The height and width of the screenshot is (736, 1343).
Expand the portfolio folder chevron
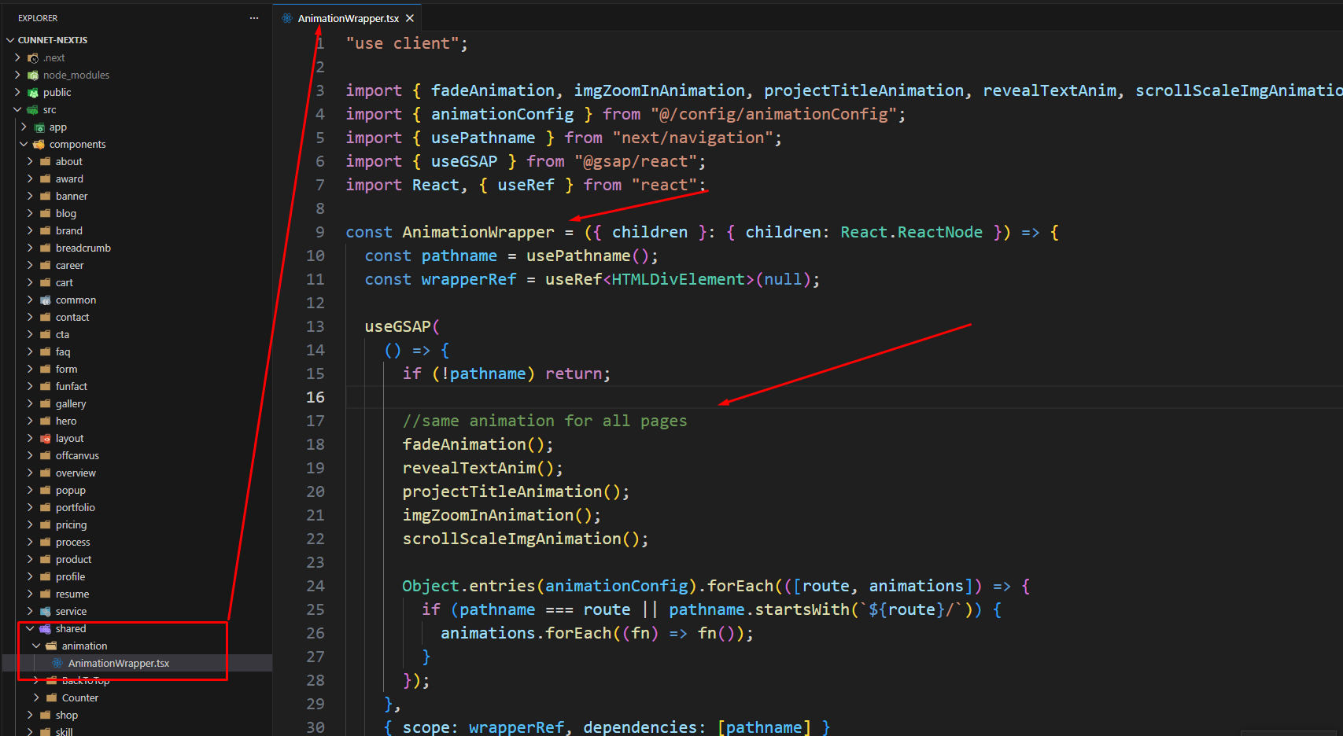point(30,508)
